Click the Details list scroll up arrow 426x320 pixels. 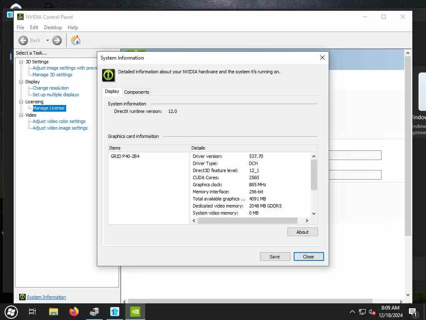pos(314,156)
